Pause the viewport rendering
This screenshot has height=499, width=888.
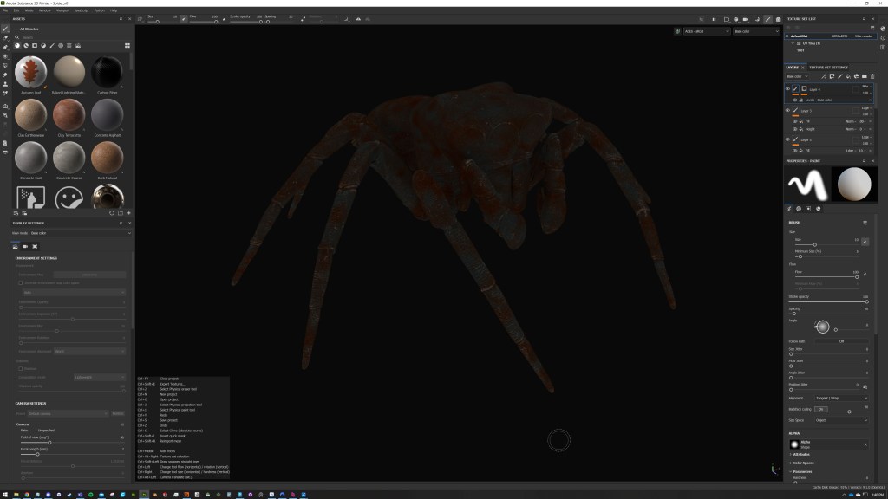point(715,19)
